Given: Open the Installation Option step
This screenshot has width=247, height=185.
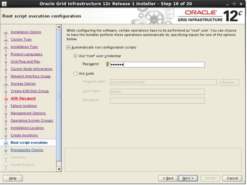Looking at the screenshot, I should 26,32.
